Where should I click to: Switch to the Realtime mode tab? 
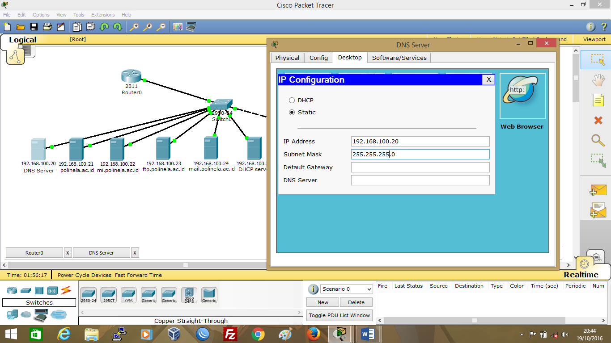tap(581, 275)
